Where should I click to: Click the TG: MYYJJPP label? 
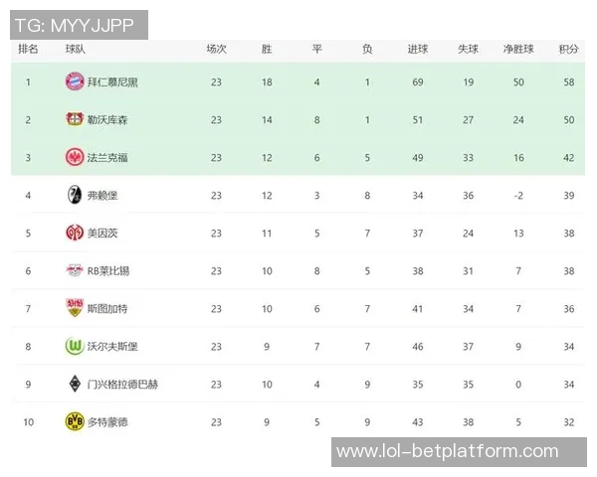click(76, 24)
